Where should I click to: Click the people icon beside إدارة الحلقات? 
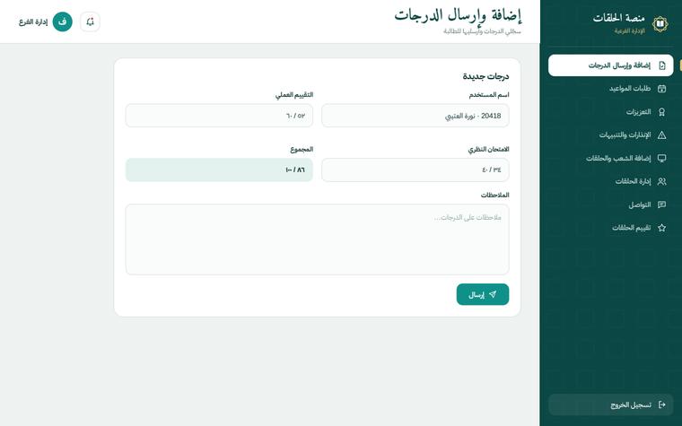click(x=662, y=182)
